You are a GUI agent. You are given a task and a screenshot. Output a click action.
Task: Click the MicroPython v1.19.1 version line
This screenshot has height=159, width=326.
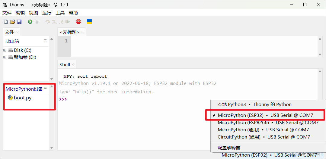pyautogui.click(x=138, y=83)
